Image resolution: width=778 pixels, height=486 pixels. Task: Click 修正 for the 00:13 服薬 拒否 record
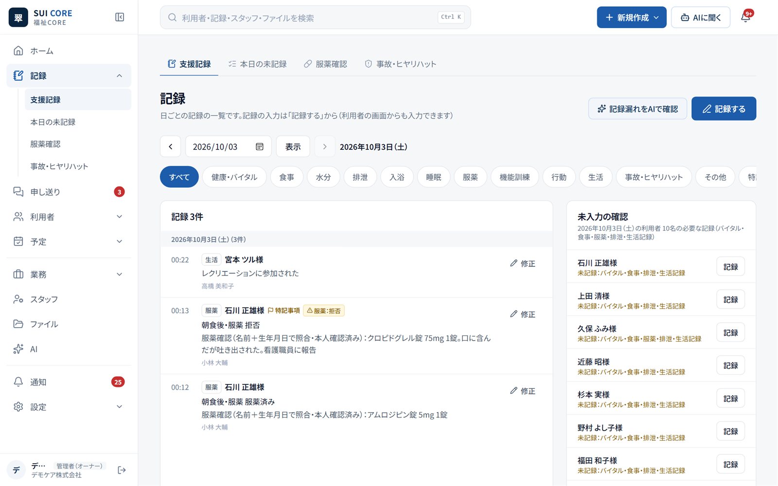[x=523, y=314]
